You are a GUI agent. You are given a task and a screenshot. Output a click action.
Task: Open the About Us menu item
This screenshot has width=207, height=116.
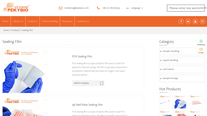coord(18,21)
